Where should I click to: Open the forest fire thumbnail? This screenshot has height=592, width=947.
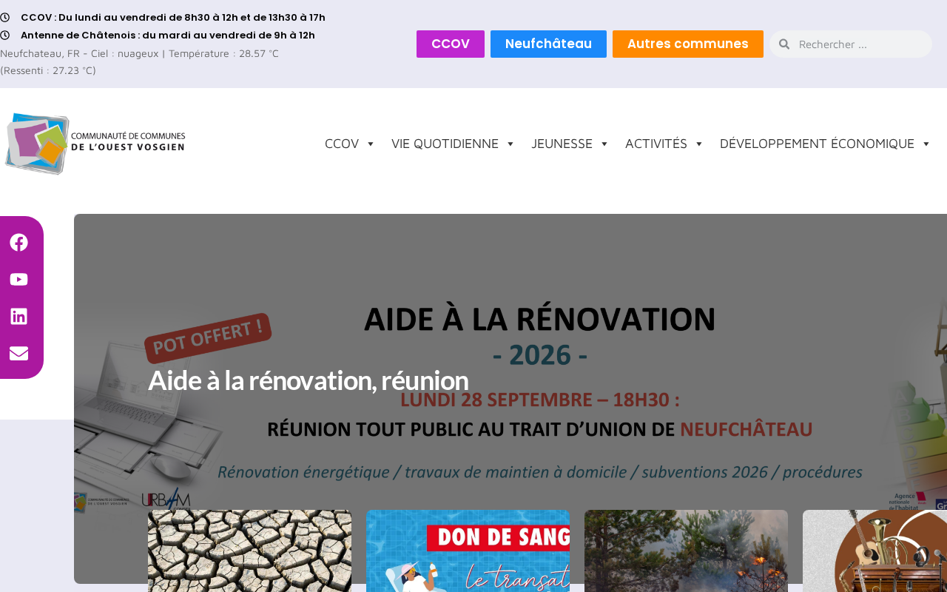coord(686,551)
